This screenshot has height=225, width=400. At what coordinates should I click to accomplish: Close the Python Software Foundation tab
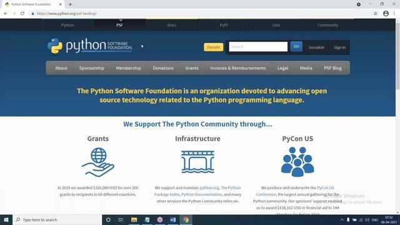[61, 4]
